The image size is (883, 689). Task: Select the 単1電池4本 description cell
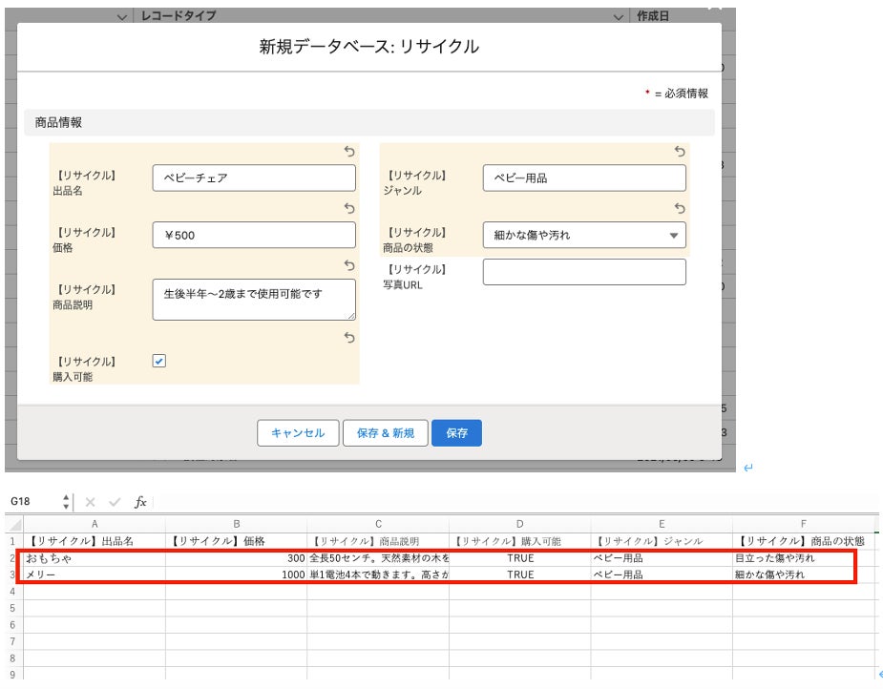click(x=378, y=574)
